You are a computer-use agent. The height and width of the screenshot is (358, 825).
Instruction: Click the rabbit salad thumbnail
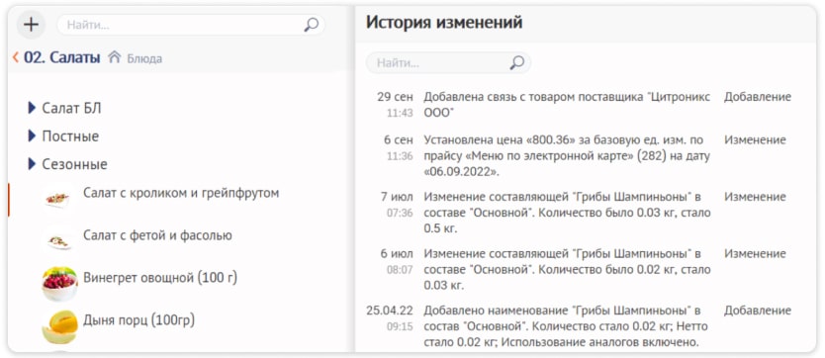(57, 199)
